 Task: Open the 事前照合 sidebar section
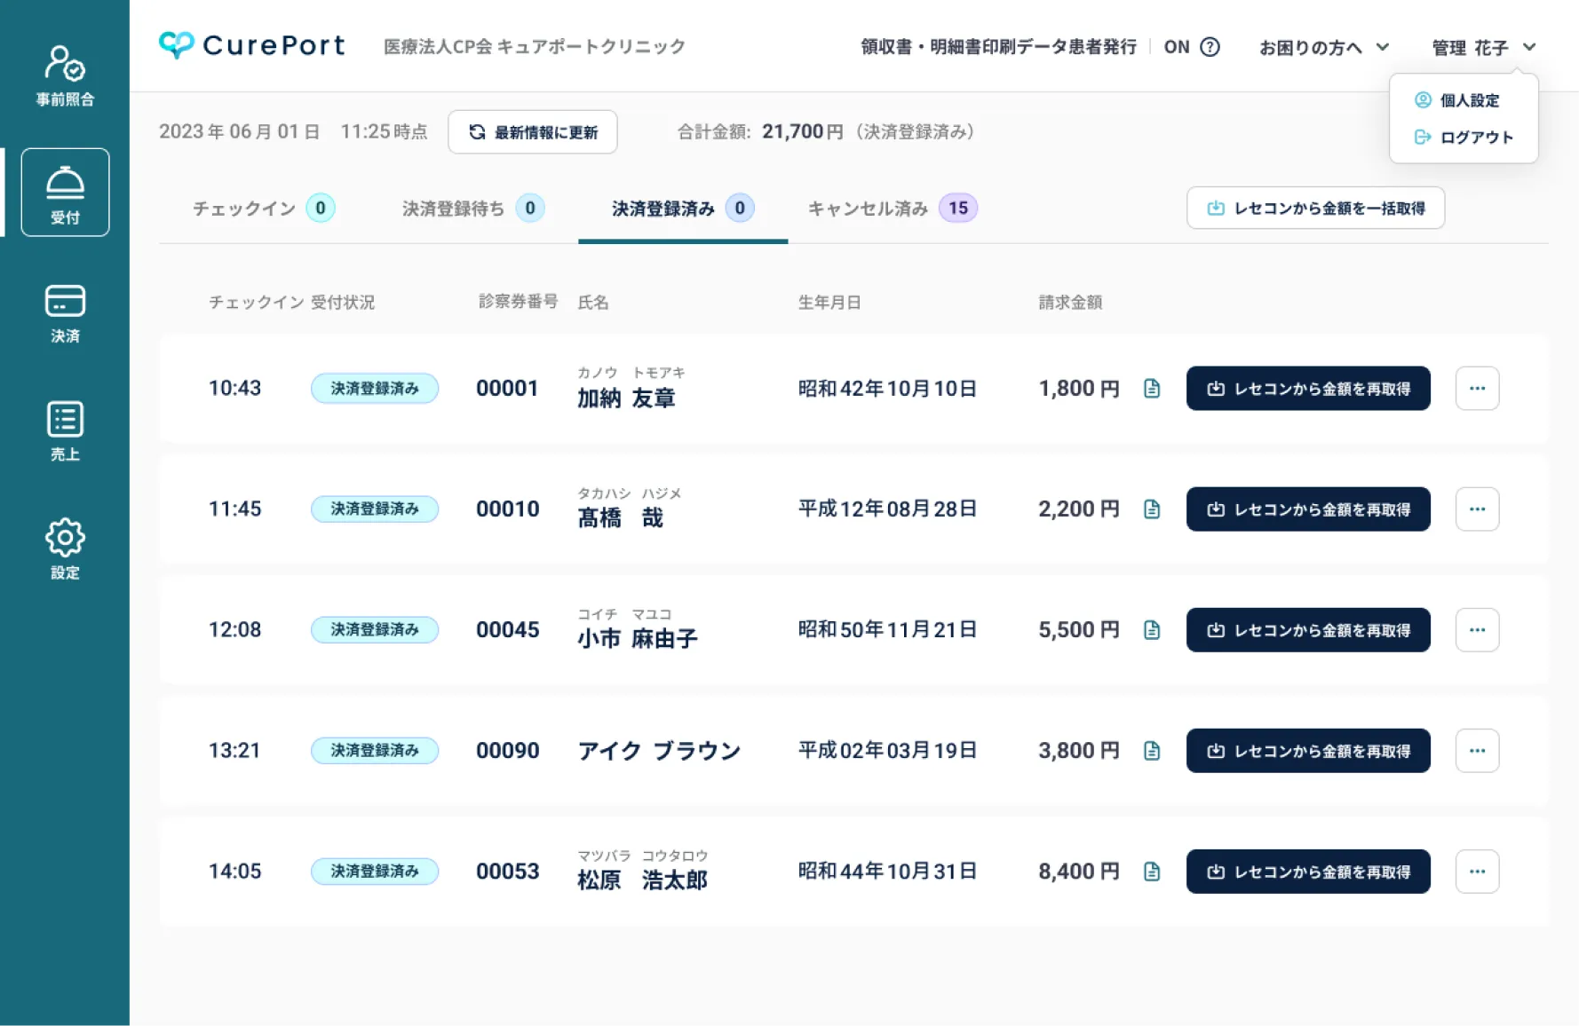pyautogui.click(x=65, y=75)
